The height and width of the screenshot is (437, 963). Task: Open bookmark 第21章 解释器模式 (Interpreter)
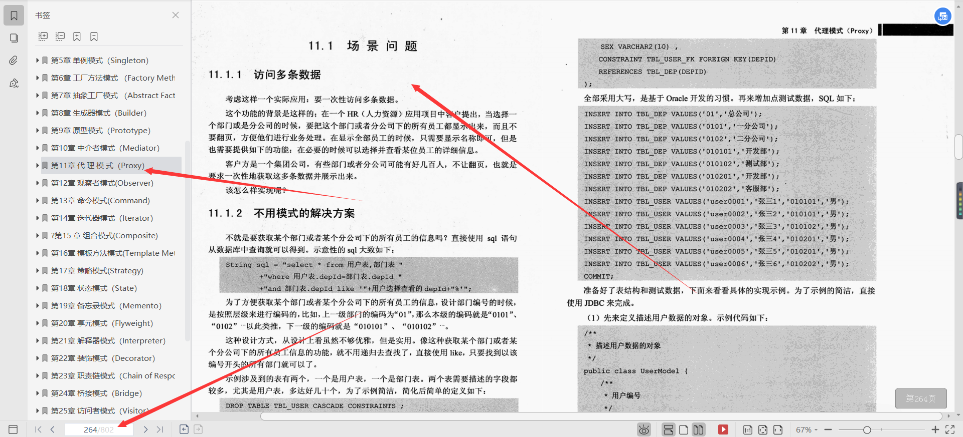108,340
